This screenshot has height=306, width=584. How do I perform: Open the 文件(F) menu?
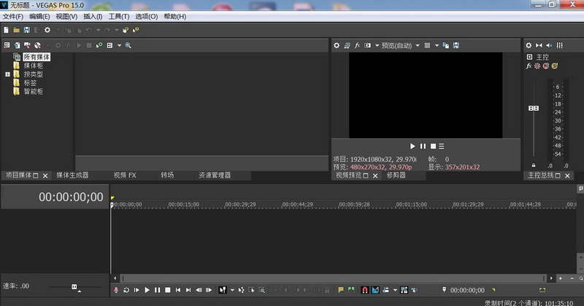tap(13, 17)
